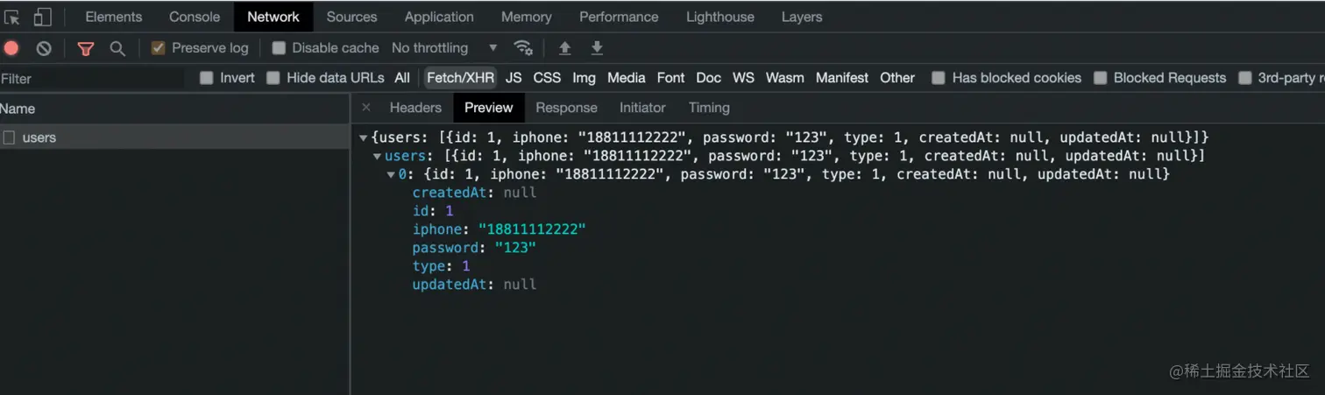Open the network search magnifier
Image resolution: width=1325 pixels, height=395 pixels.
tap(117, 48)
